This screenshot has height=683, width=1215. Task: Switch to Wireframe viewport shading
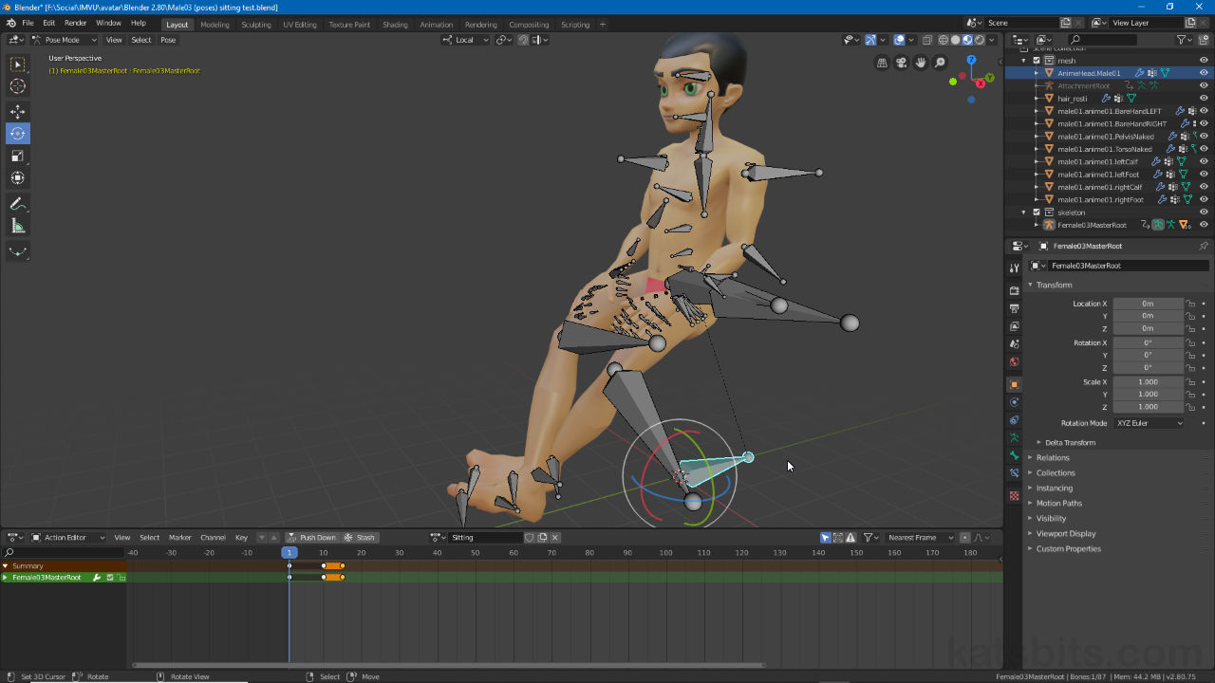click(x=944, y=40)
